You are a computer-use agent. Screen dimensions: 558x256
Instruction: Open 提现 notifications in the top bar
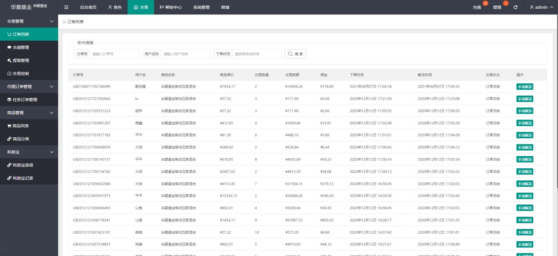pyautogui.click(x=497, y=7)
